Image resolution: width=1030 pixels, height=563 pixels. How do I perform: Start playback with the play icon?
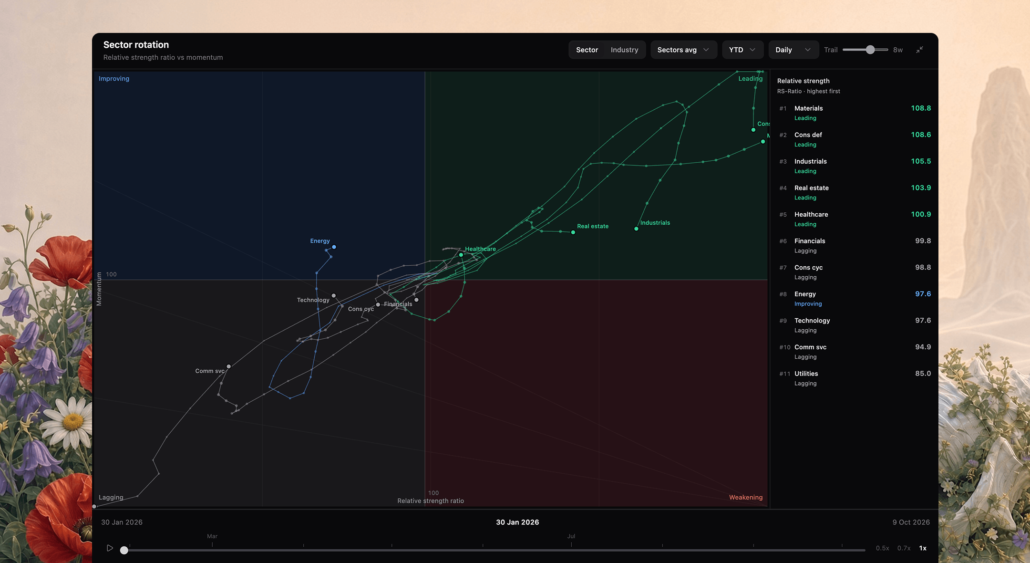point(110,548)
